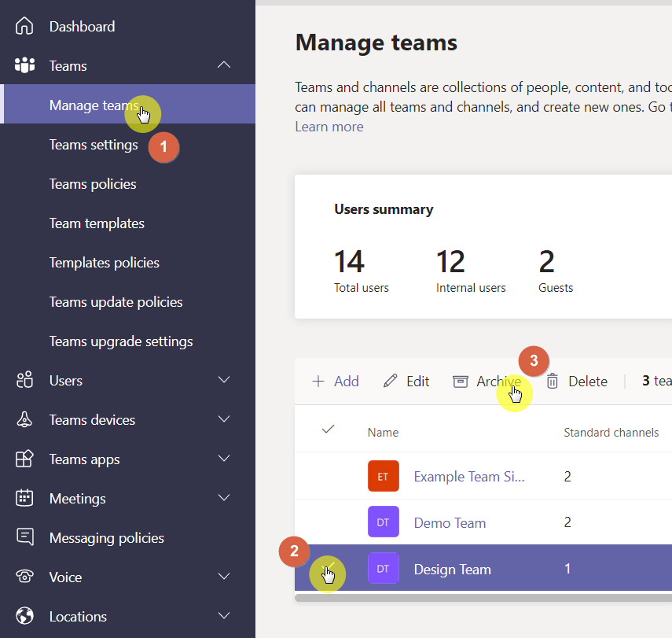Open the Dashboard home icon
Image resolution: width=672 pixels, height=638 pixels.
[x=24, y=26]
